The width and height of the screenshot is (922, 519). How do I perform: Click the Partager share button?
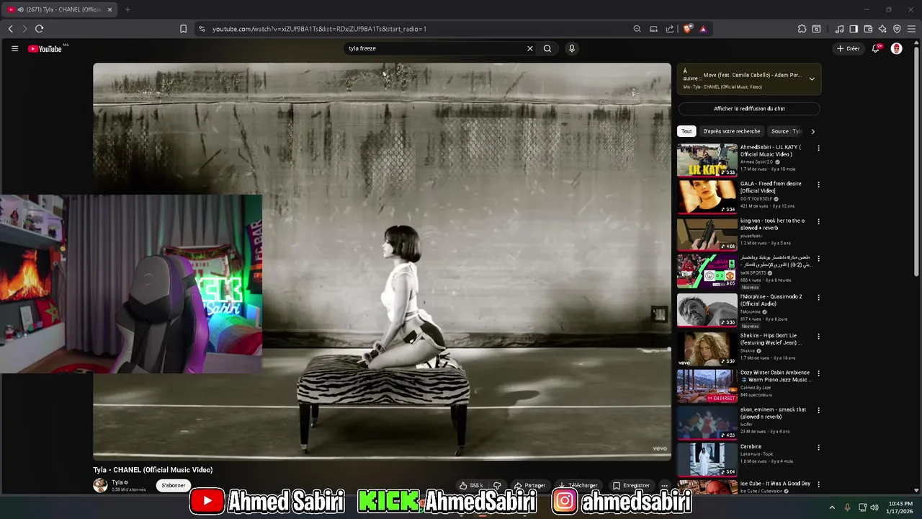[x=530, y=486]
